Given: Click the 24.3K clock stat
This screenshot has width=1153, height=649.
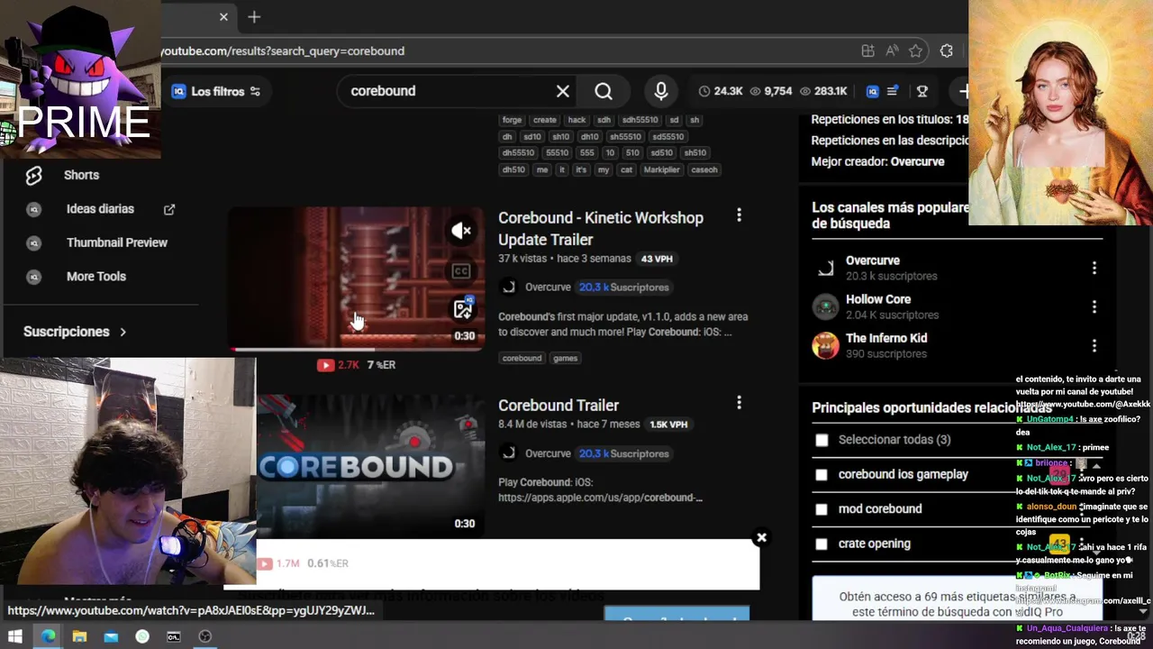Looking at the screenshot, I should pos(721,91).
